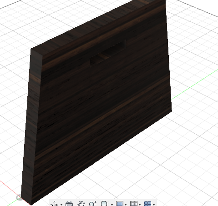The height and width of the screenshot is (206, 218).
Task: Open the Display Settings monitor icon
Action: point(120,204)
